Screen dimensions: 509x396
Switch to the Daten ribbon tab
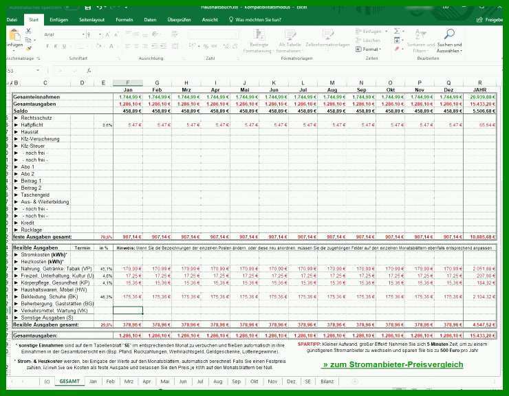pyautogui.click(x=150, y=20)
